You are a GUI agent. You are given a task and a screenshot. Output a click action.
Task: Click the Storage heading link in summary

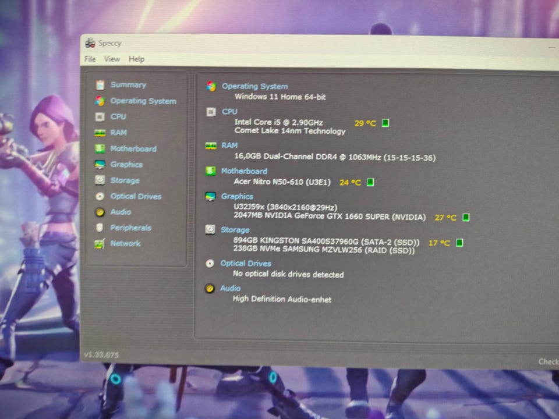(235, 230)
